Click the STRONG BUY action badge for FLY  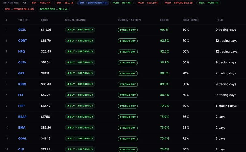(128, 95)
